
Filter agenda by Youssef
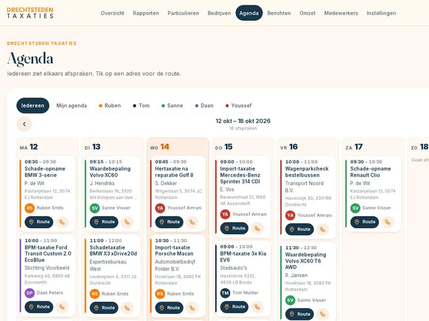238,106
